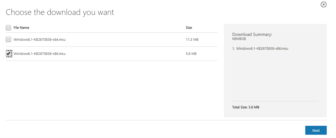Click the 5.6 MB size in file row
336x138 pixels.
pyautogui.click(x=191, y=54)
